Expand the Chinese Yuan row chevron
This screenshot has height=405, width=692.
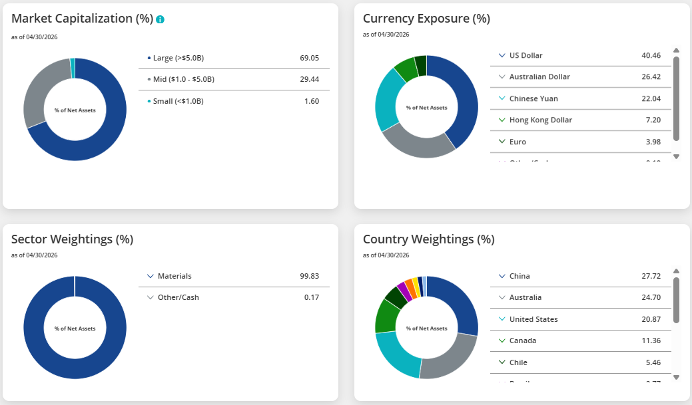click(502, 98)
